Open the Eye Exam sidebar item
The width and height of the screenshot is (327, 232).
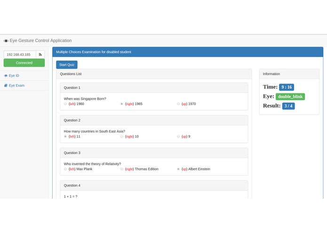[24, 85]
